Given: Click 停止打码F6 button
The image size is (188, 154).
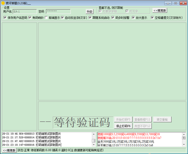Looking at the screenshot, I should pos(123,126).
